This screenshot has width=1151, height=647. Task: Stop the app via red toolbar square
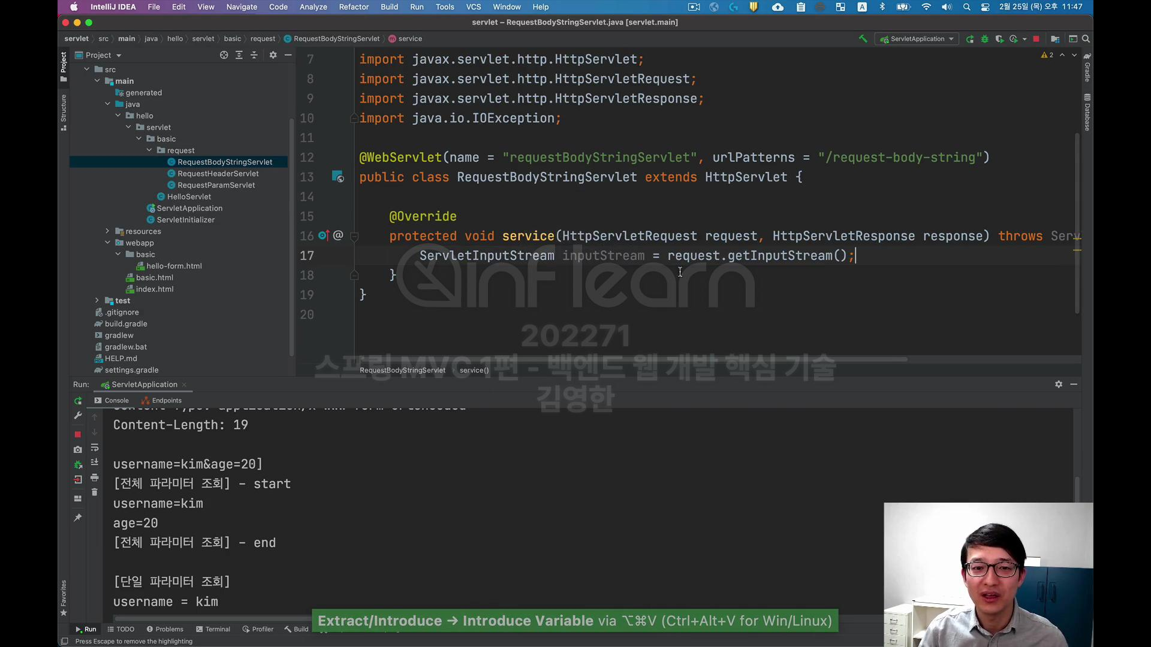click(x=1036, y=39)
